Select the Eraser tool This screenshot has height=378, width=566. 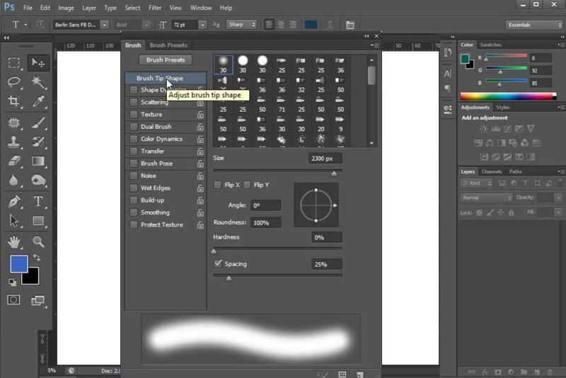pyautogui.click(x=13, y=161)
